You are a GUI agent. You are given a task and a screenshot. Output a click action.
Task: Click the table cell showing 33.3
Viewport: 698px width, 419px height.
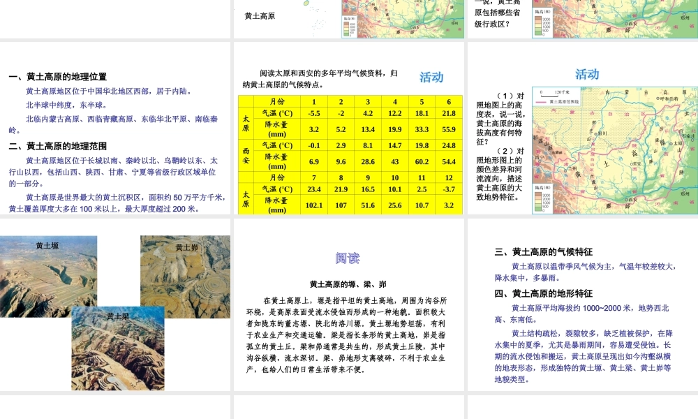(422, 129)
